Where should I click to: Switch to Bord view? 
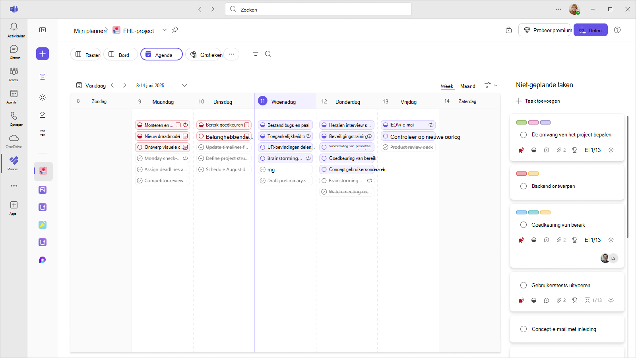click(x=120, y=54)
